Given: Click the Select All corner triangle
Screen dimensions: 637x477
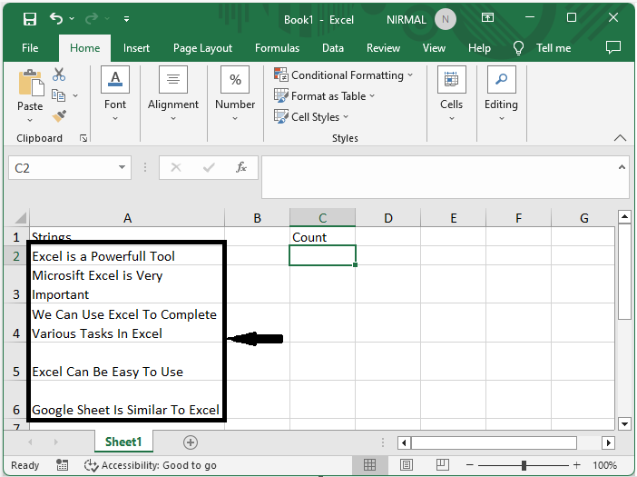Looking at the screenshot, I should (x=20, y=218).
